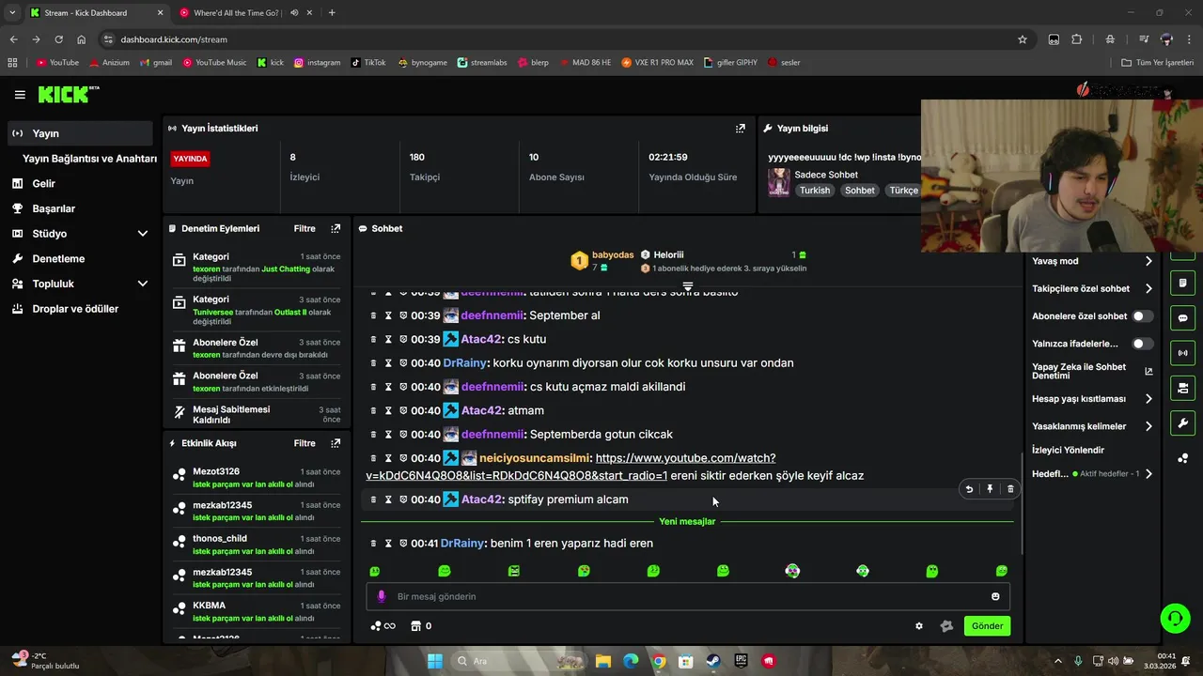Click the channel points infinity icon
The height and width of the screenshot is (676, 1203).
pyautogui.click(x=383, y=626)
